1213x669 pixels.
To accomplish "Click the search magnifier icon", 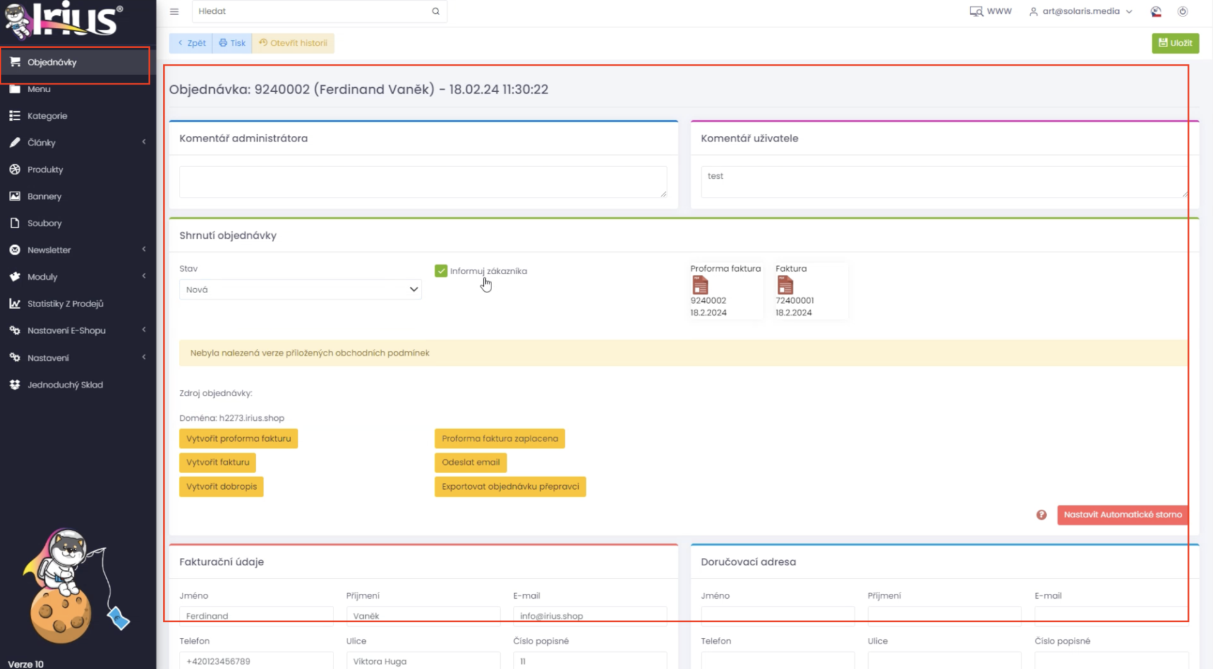I will pyautogui.click(x=436, y=11).
